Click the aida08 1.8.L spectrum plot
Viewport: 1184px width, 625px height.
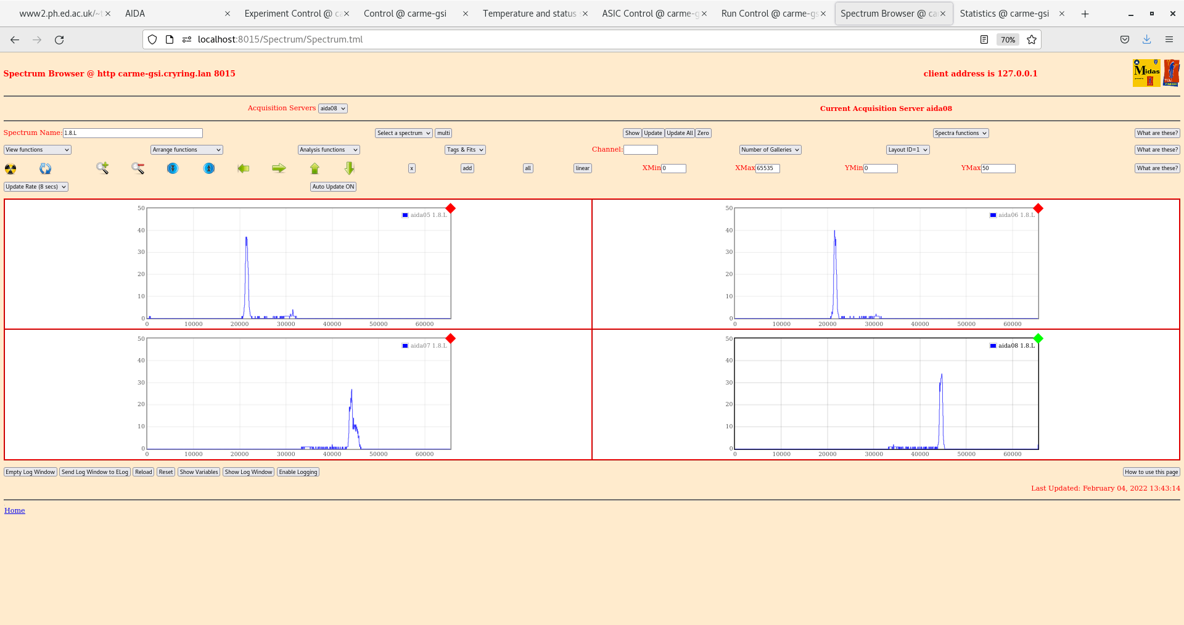pyautogui.click(x=886, y=393)
